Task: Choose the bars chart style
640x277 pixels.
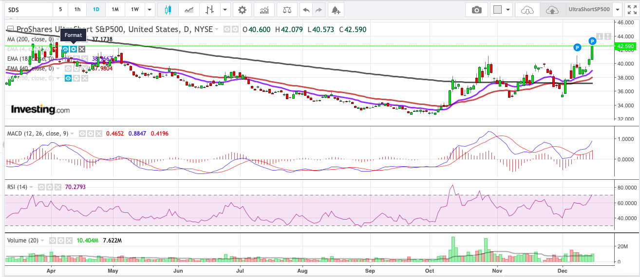Action: pos(210,10)
